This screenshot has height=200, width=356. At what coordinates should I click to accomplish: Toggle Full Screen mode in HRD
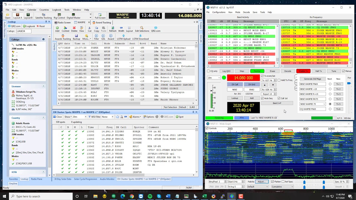pos(100,16)
